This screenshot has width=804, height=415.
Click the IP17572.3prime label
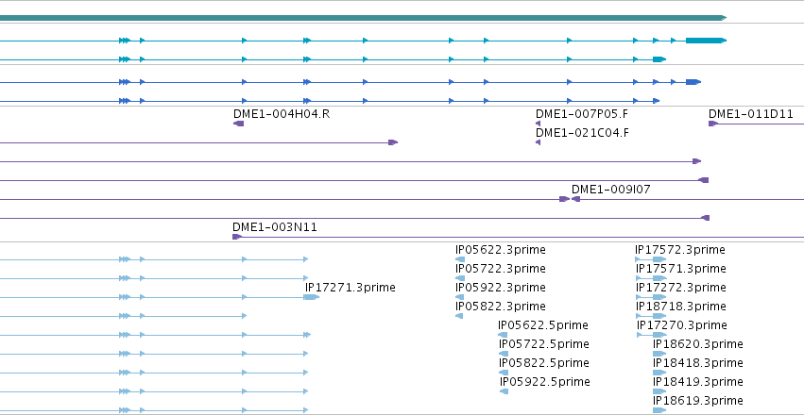(x=680, y=250)
